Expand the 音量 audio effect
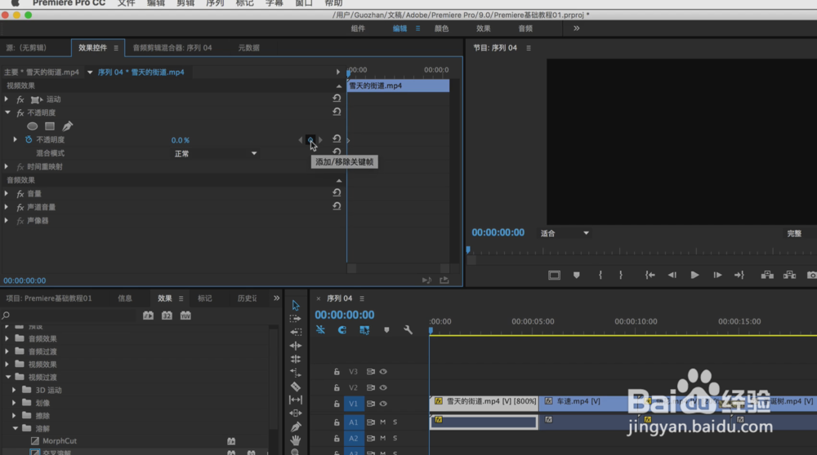Screen dimensions: 817x455 (7, 193)
